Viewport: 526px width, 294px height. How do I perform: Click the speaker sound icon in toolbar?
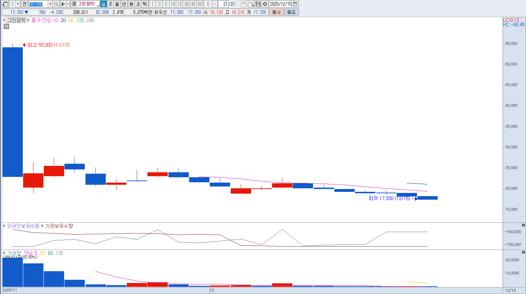63,4
